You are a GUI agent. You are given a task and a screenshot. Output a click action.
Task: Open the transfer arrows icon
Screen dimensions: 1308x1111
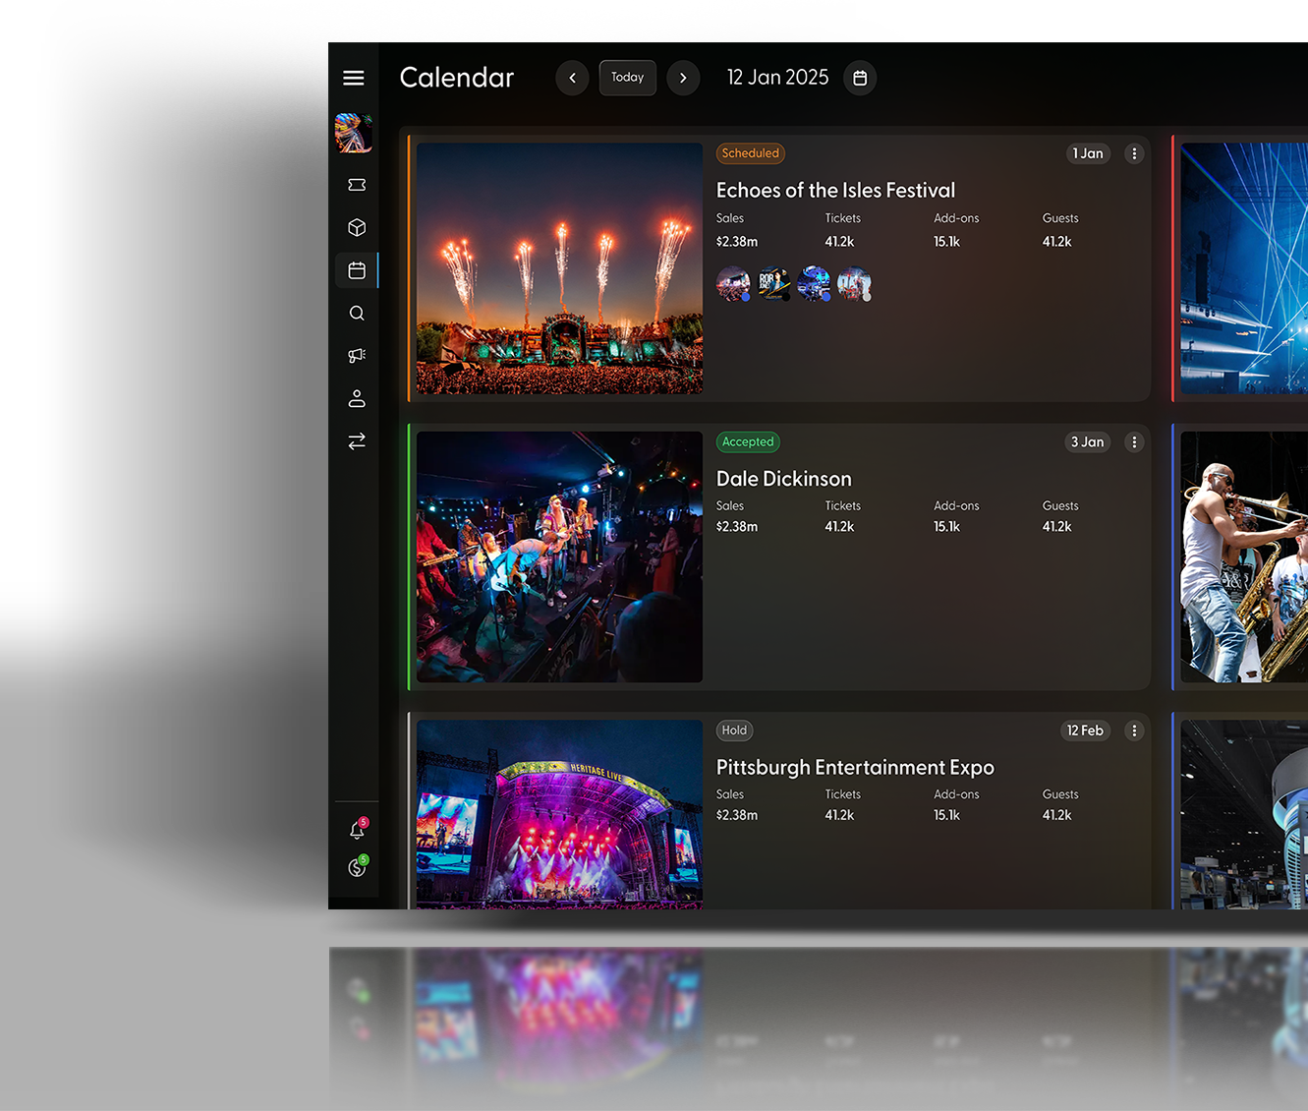[357, 441]
